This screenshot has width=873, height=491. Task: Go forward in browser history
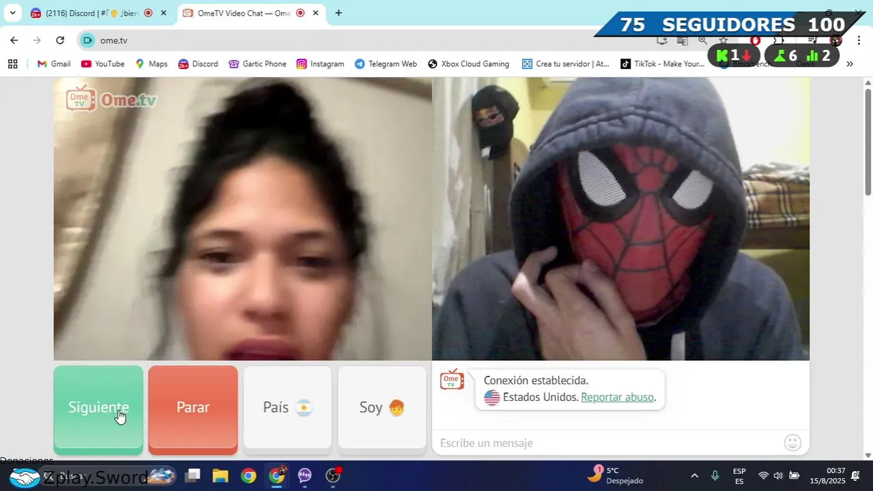tap(37, 40)
